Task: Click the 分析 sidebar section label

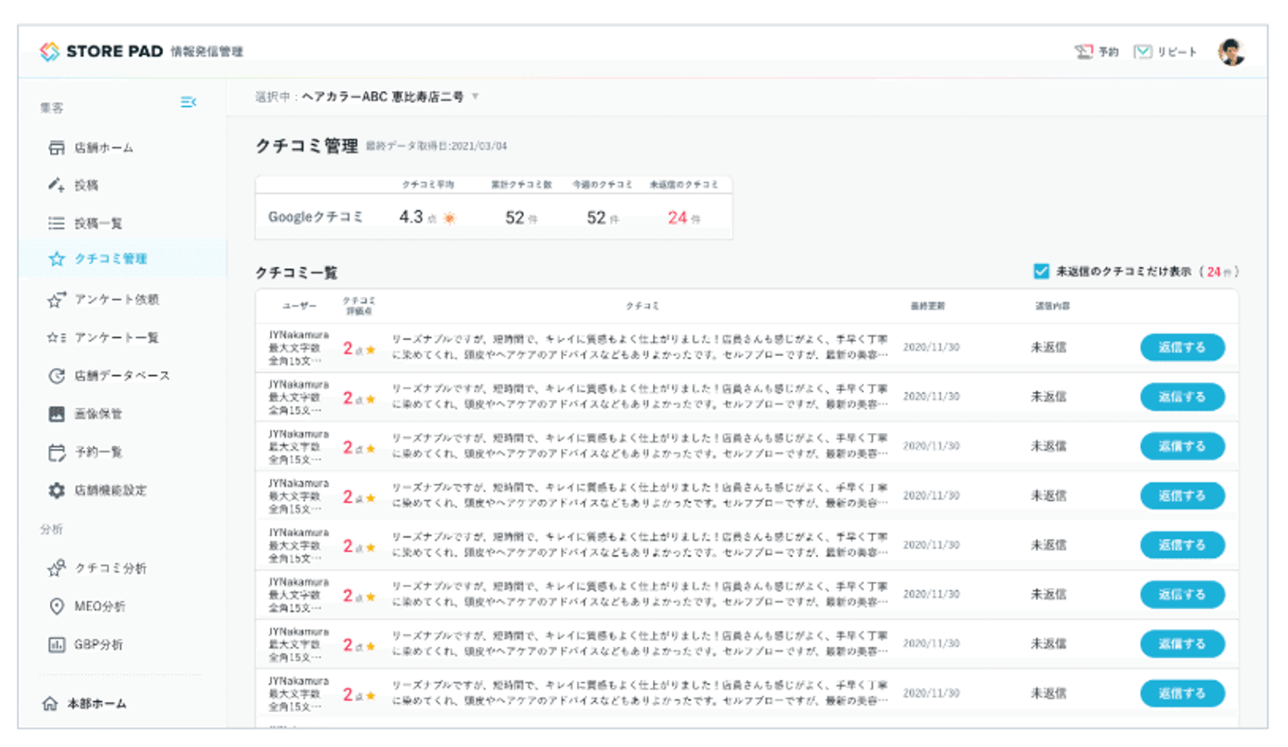Action: (x=51, y=529)
